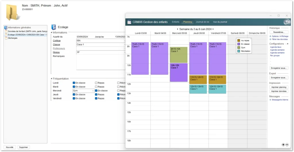
Task: Click the CRMX6 Gestion des enfants app icon
Action: (x=129, y=22)
